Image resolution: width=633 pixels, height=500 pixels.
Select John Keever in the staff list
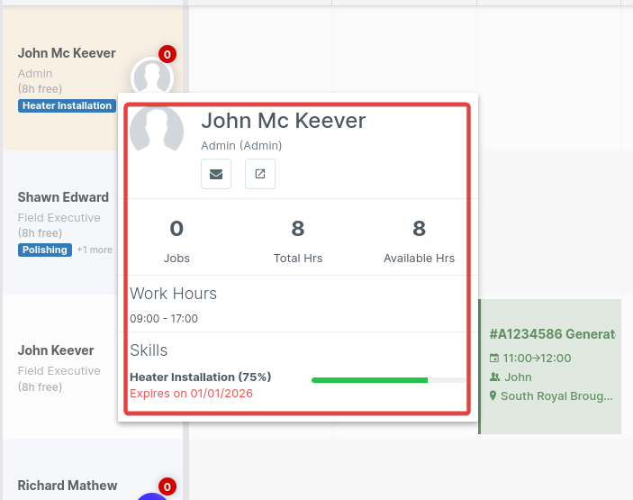coord(56,350)
